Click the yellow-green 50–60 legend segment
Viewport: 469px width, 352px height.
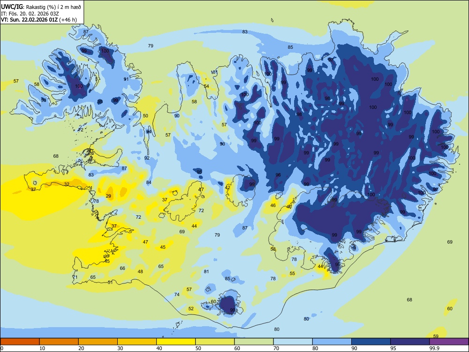215,342
